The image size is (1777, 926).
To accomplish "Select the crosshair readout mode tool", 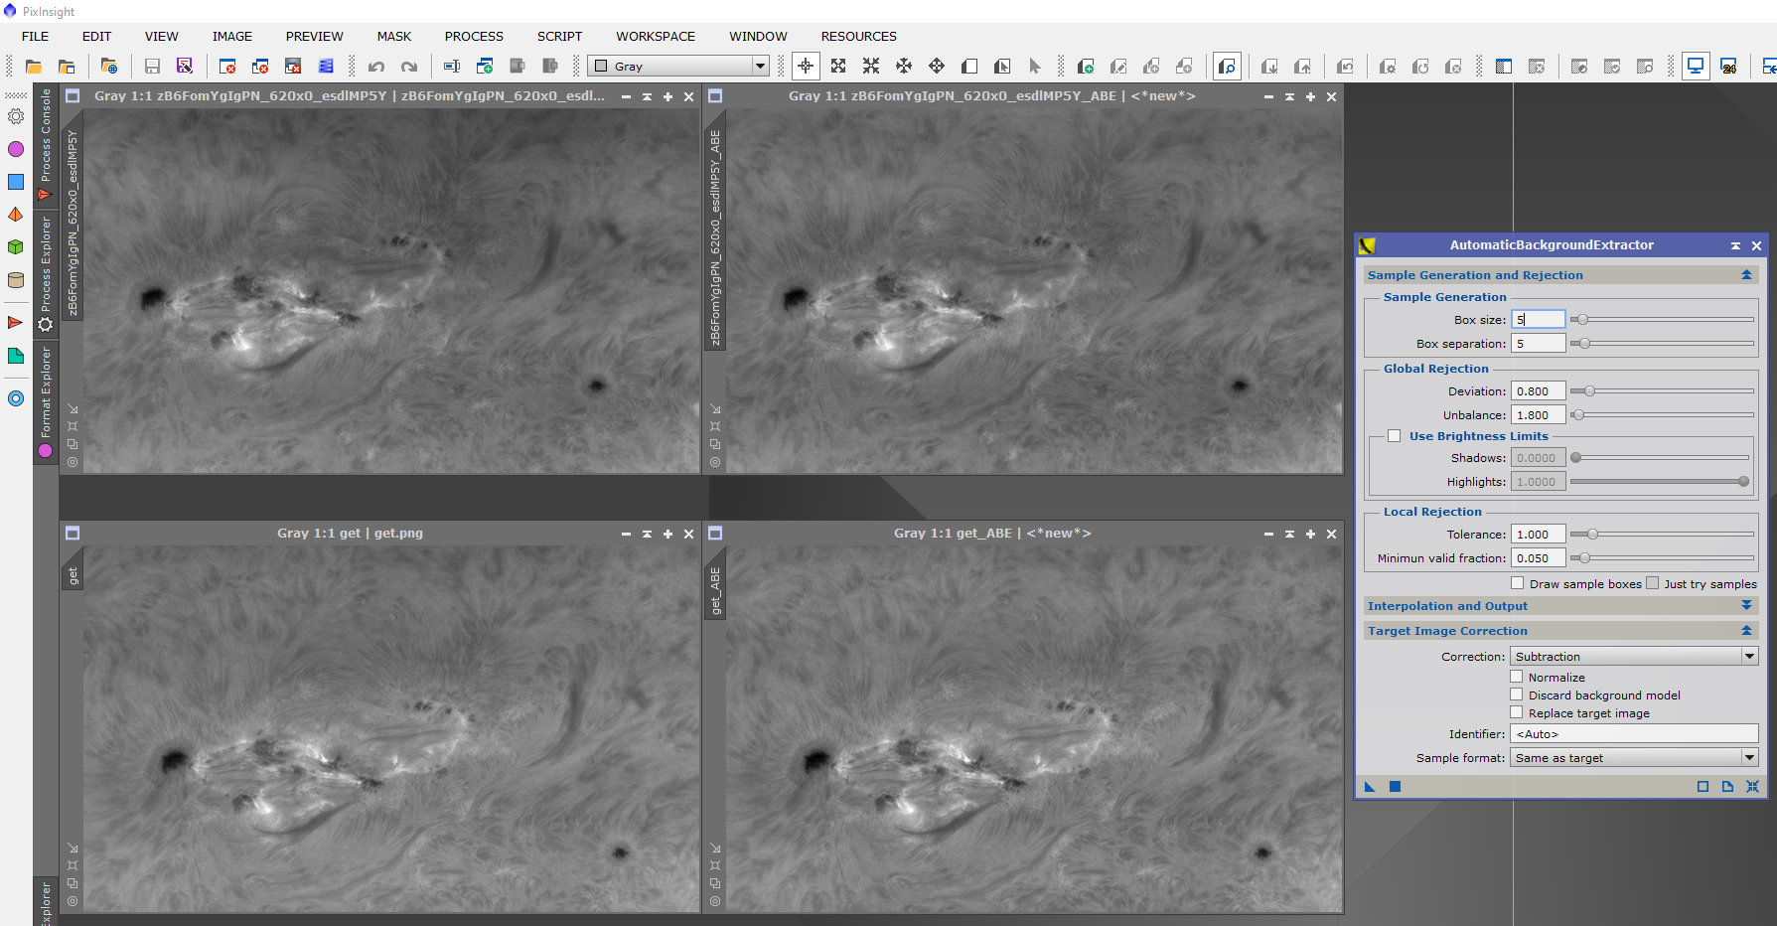I will 806,67.
